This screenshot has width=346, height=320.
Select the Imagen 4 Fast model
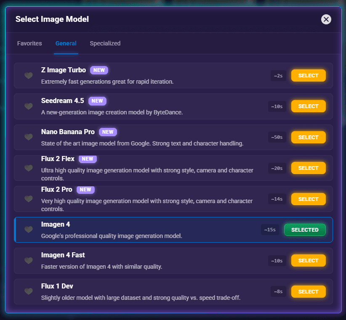click(x=308, y=261)
